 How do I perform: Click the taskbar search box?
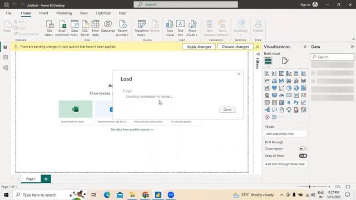(50, 195)
